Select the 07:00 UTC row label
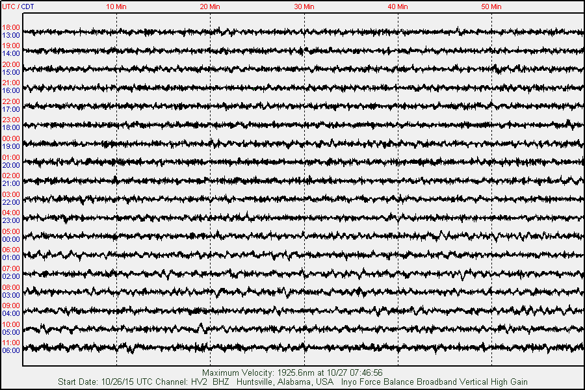 11,268
